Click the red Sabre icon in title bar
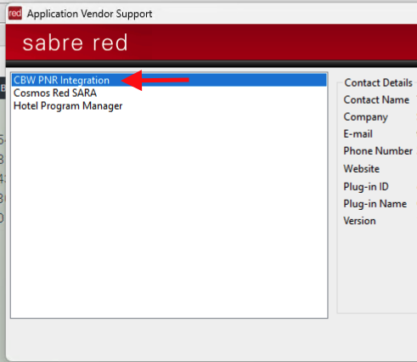417x362 pixels. (x=15, y=13)
